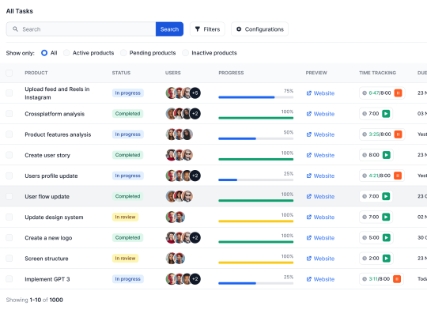This screenshot has width=427, height=310.
Task: Click first user avatar for Screen structure
Action: [x=170, y=259]
